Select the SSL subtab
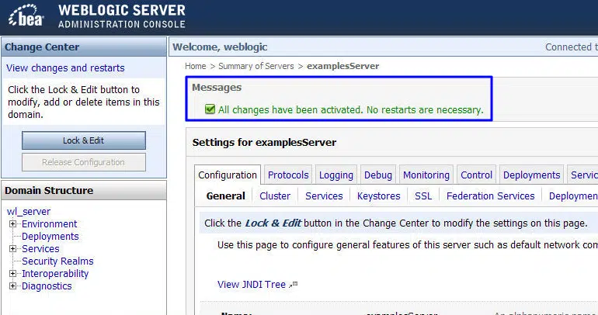This screenshot has width=598, height=315. pos(423,196)
